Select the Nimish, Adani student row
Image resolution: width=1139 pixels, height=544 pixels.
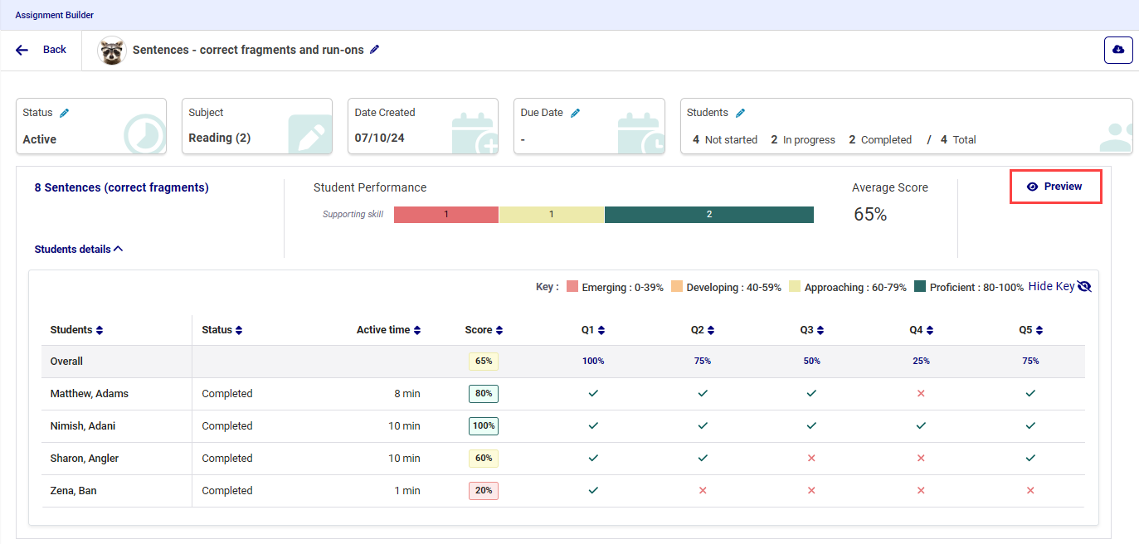click(83, 426)
